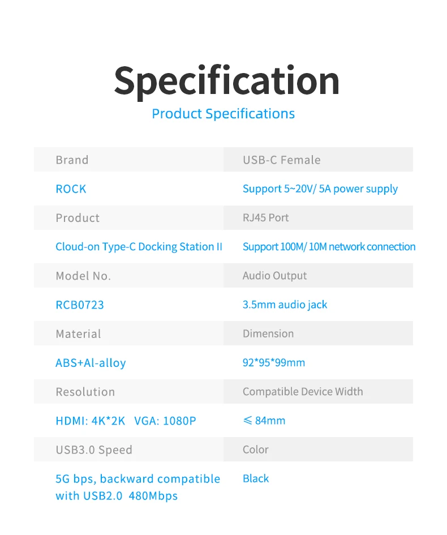Select the 92*95*99mm dimension value
The image size is (447, 535).
(274, 362)
